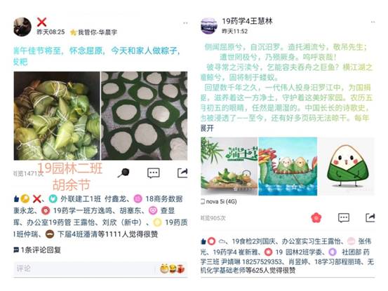Open the cute zongzi character image
This screenshot has width=388, height=291.
(x=347, y=166)
